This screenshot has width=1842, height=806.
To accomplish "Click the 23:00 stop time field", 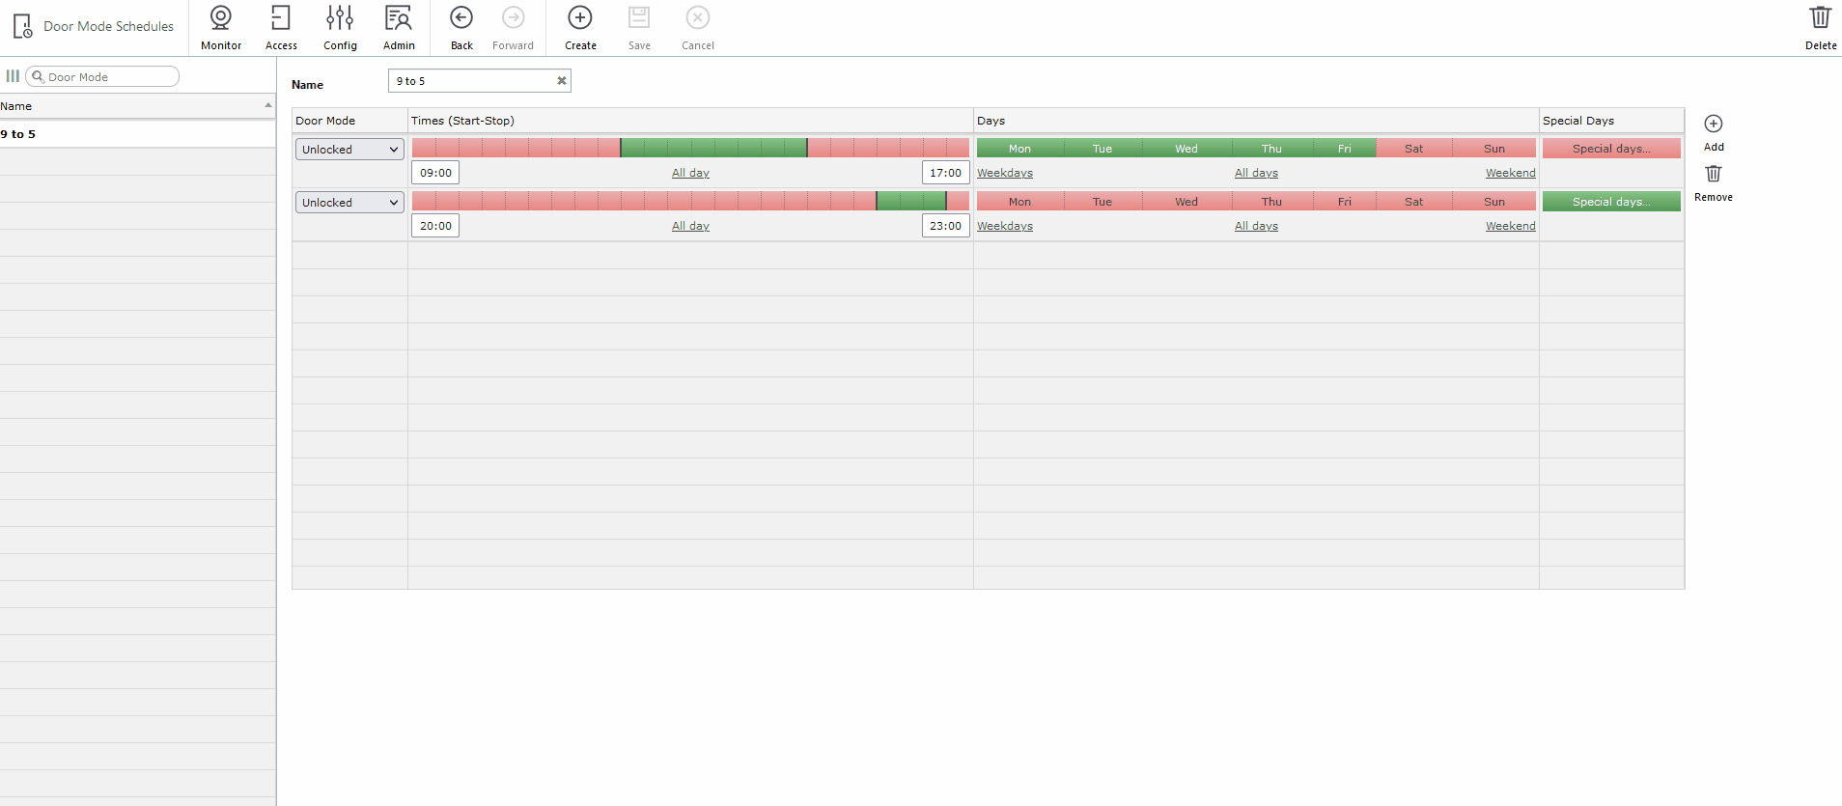I will tap(945, 226).
